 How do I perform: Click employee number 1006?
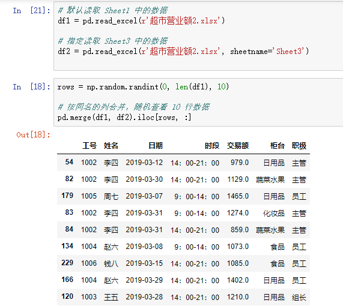click(x=89, y=263)
